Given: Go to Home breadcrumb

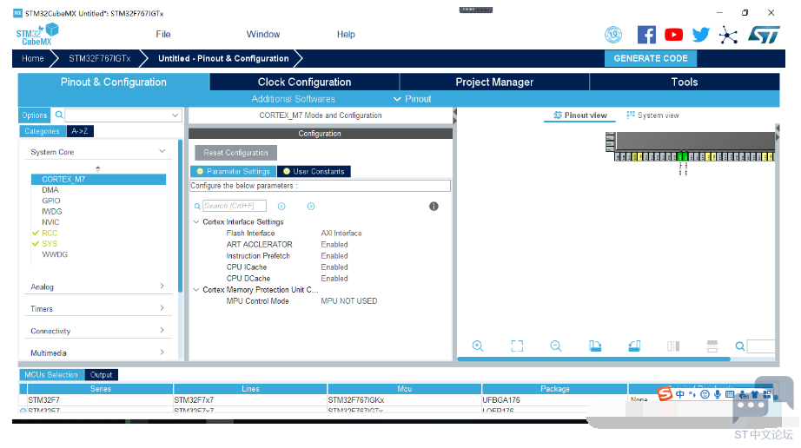Looking at the screenshot, I should click(x=33, y=59).
